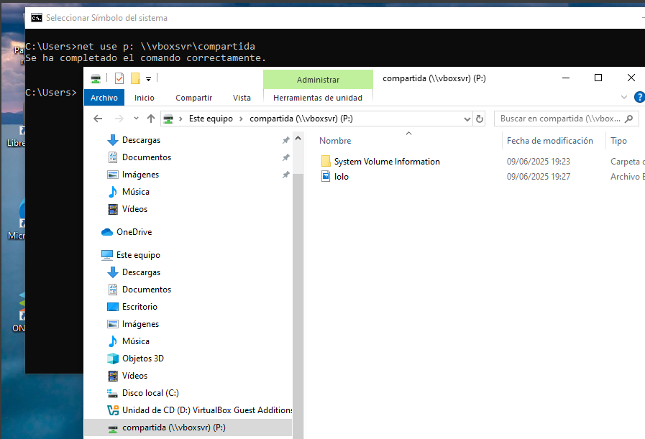Select pinned Imágenes in quick access
The height and width of the screenshot is (439, 645).
tap(140, 175)
